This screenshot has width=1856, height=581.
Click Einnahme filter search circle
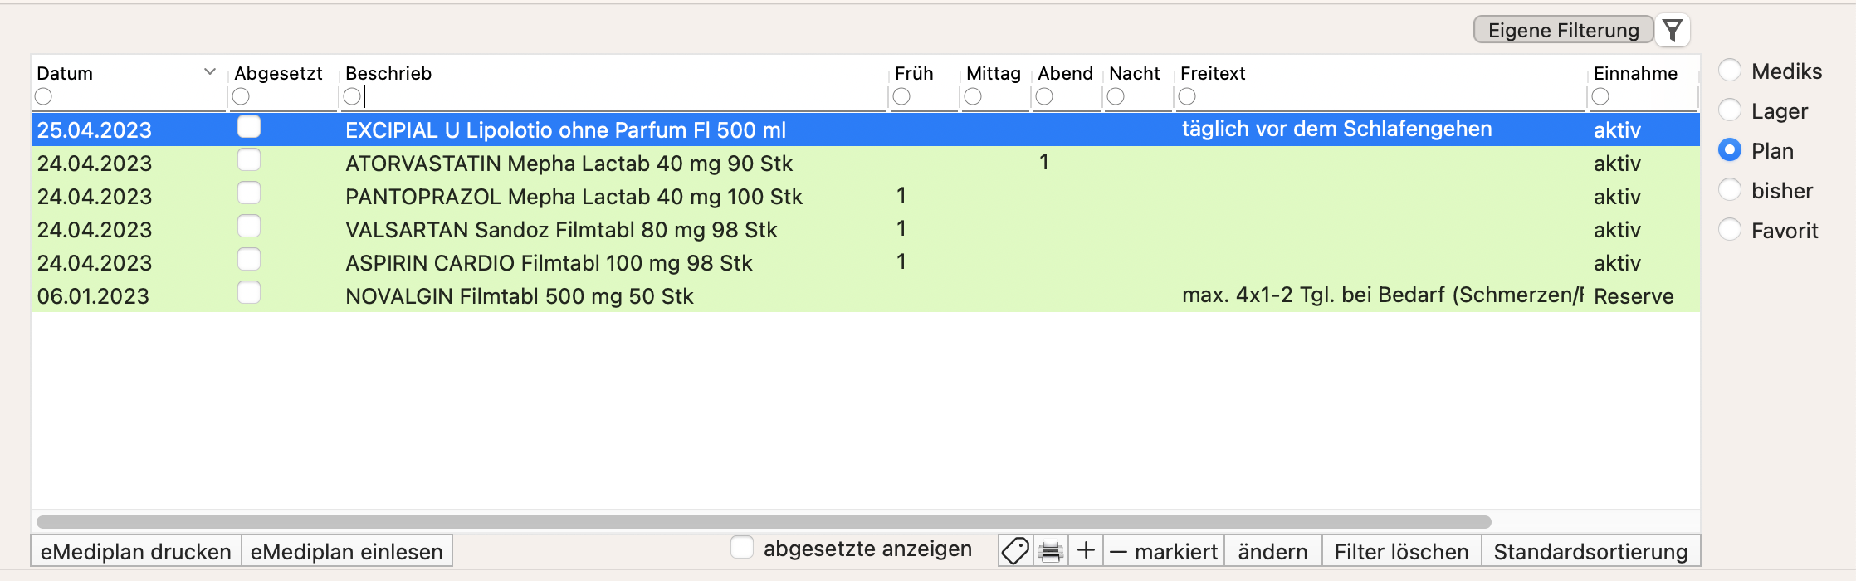[x=1601, y=97]
